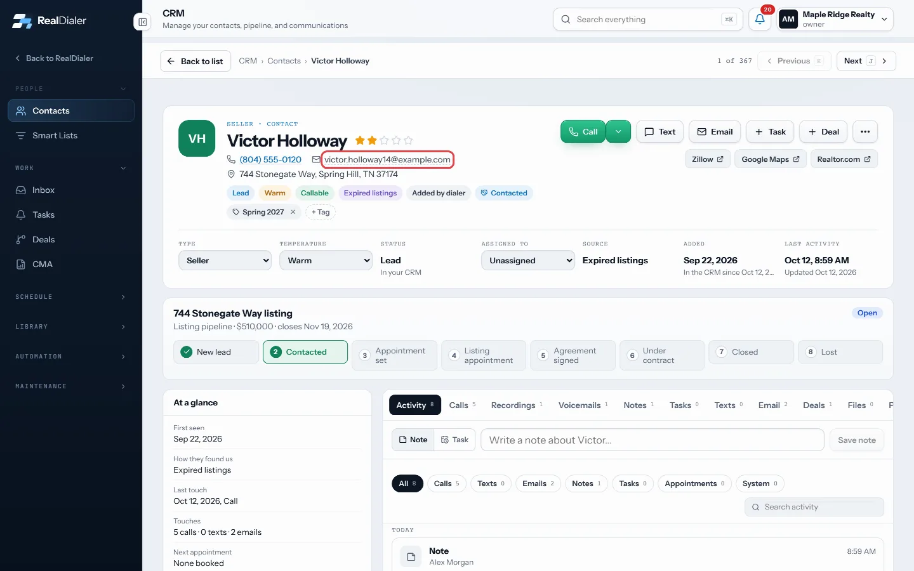Click the Write a note field
This screenshot has width=914, height=571.
(652, 440)
